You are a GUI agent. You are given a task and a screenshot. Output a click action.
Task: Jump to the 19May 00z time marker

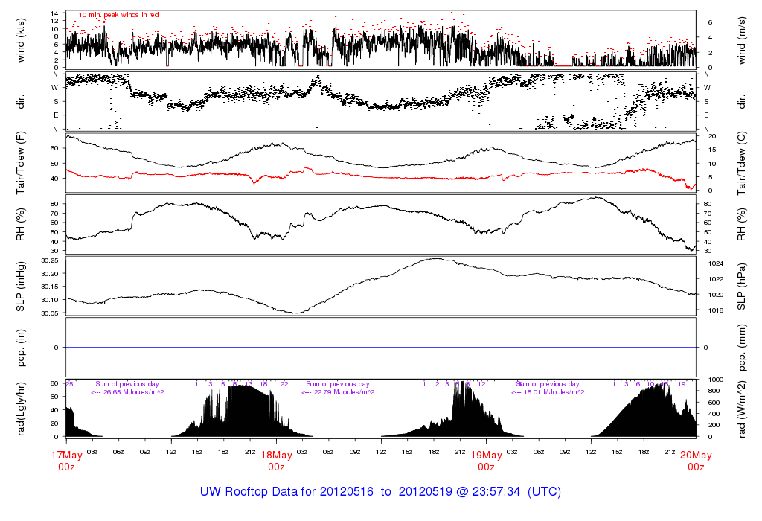pyautogui.click(x=486, y=461)
